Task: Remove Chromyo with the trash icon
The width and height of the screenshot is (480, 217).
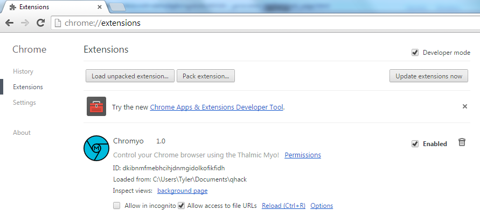Action: [x=462, y=142]
